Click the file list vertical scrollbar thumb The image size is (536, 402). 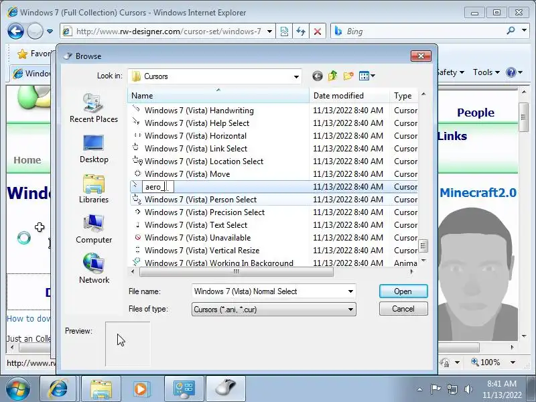click(x=423, y=245)
